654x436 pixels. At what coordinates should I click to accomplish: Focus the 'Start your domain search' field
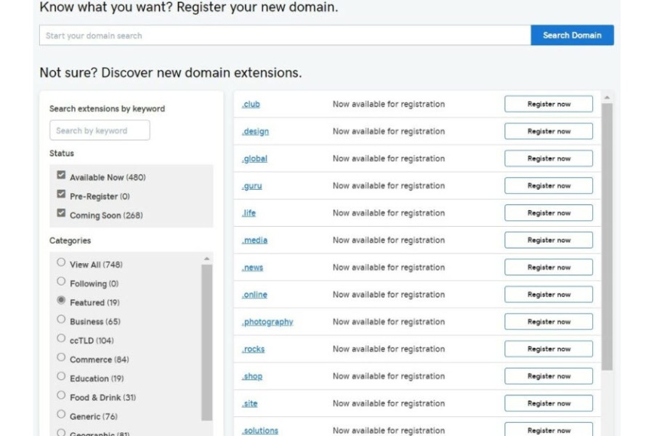pos(285,35)
